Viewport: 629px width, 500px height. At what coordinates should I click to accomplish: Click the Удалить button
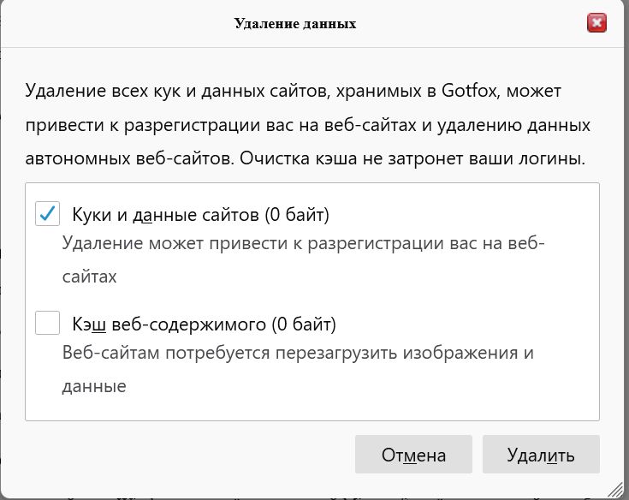[x=541, y=455]
